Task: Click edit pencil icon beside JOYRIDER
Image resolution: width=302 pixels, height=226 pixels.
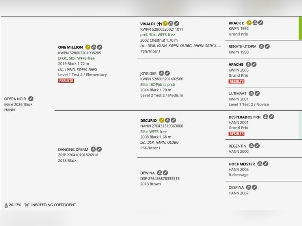Action: (167, 73)
